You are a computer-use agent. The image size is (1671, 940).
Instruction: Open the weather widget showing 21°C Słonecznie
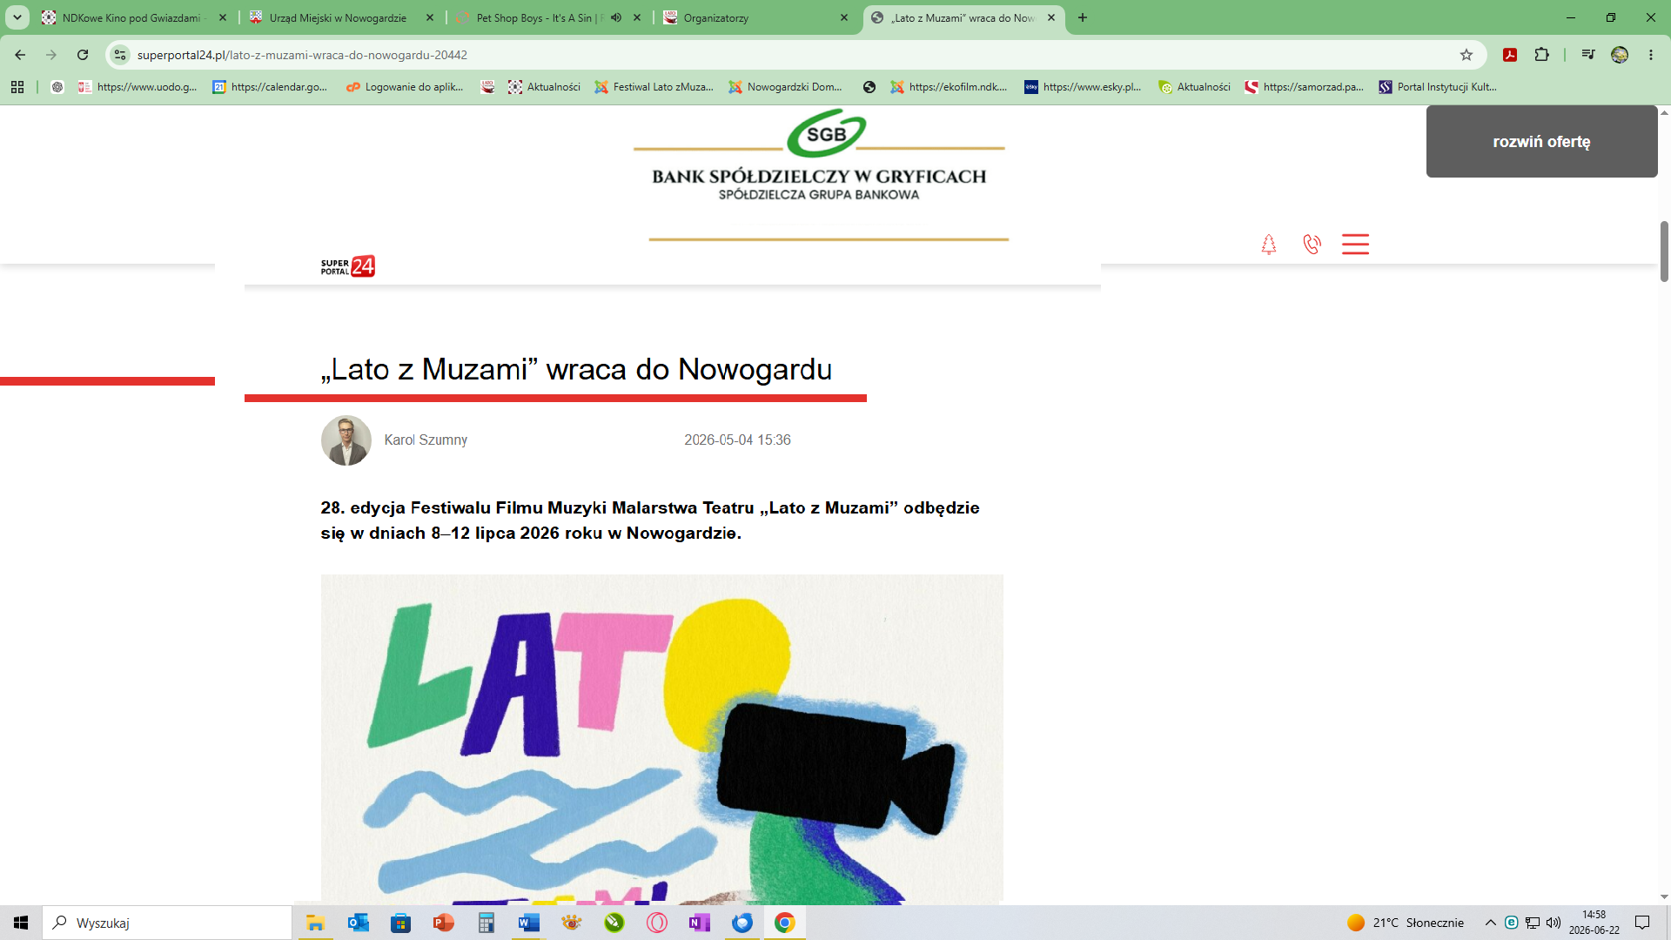click(x=1406, y=923)
